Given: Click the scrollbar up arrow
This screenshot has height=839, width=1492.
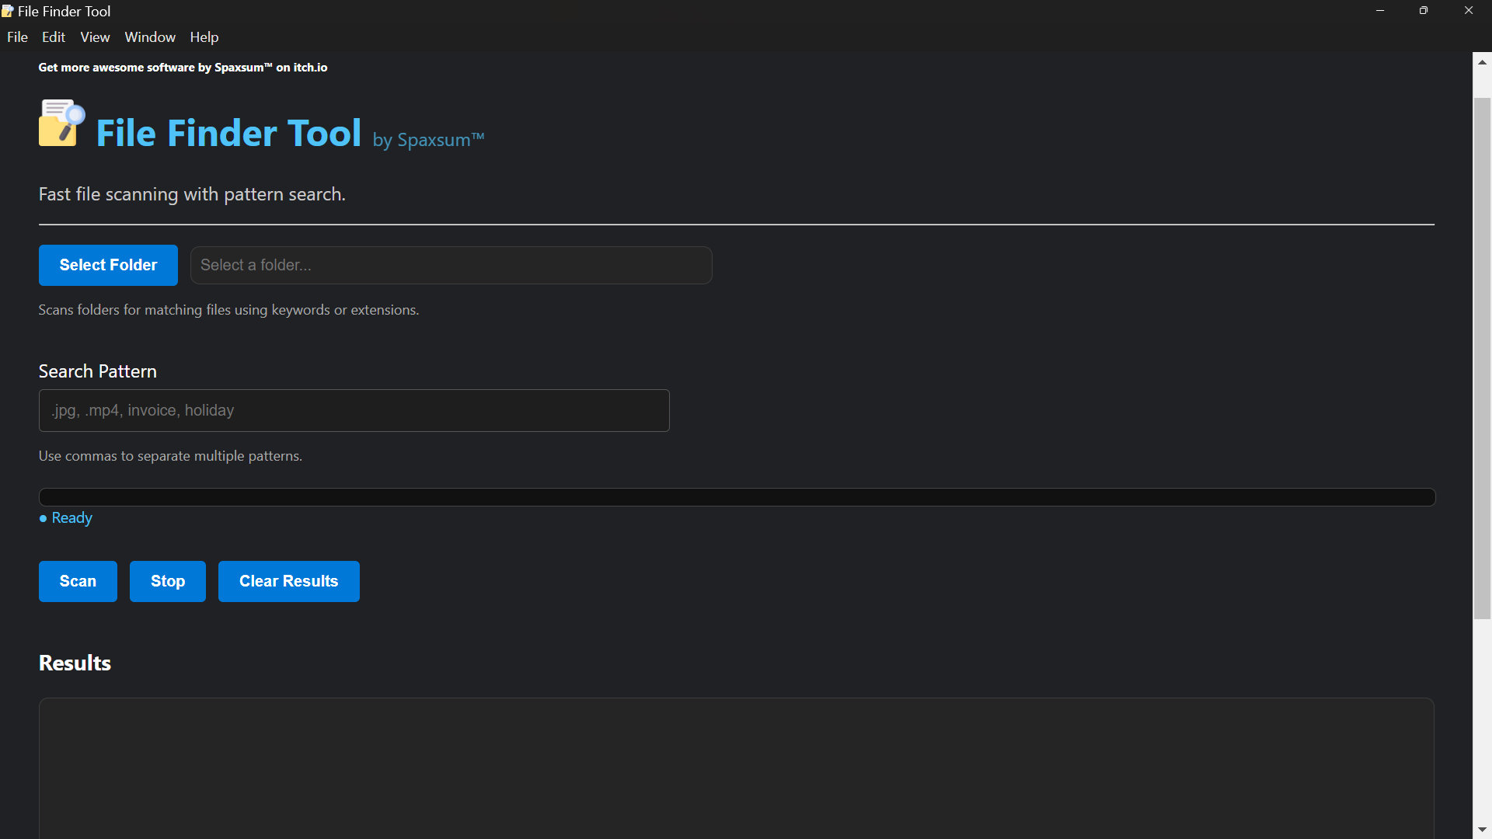Looking at the screenshot, I should tap(1483, 62).
